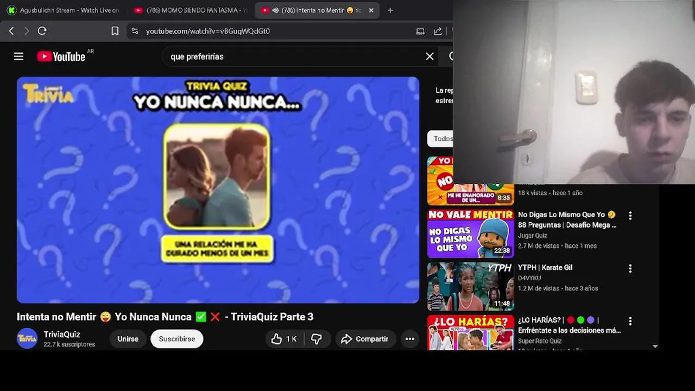
Task: Click '18 k vistas · hace 1 año' text
Action: [550, 193]
